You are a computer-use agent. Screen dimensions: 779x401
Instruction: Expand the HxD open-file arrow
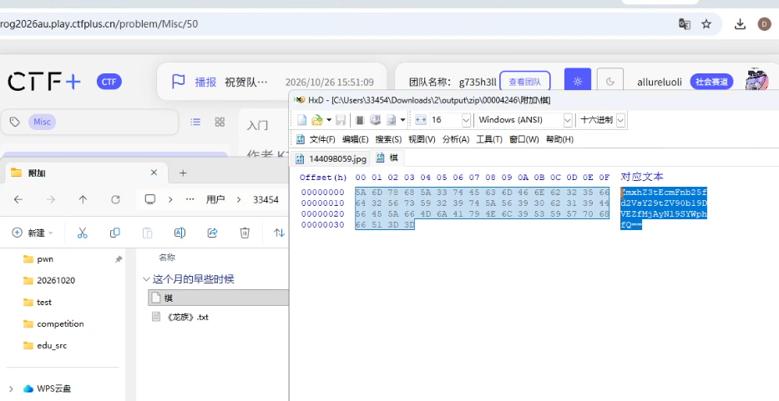(328, 120)
